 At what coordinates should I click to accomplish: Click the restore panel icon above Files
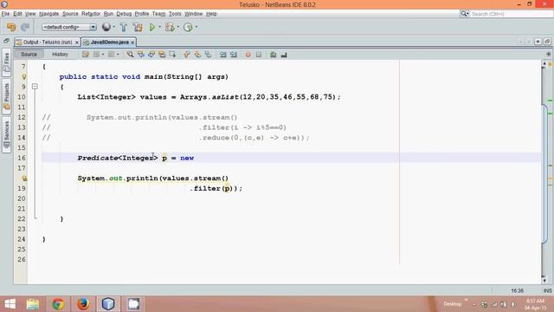[6, 42]
